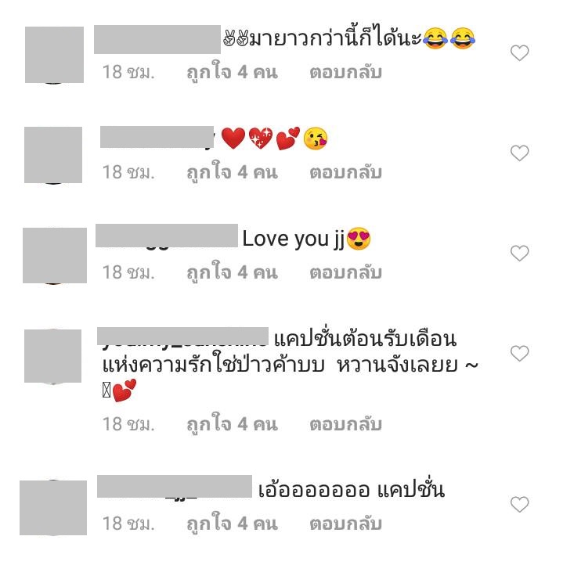Reply to the 'Love you jj' comment
This screenshot has height=565, width=563.
345,272
